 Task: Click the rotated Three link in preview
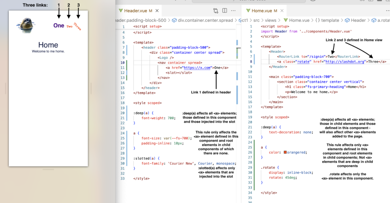(77, 26)
